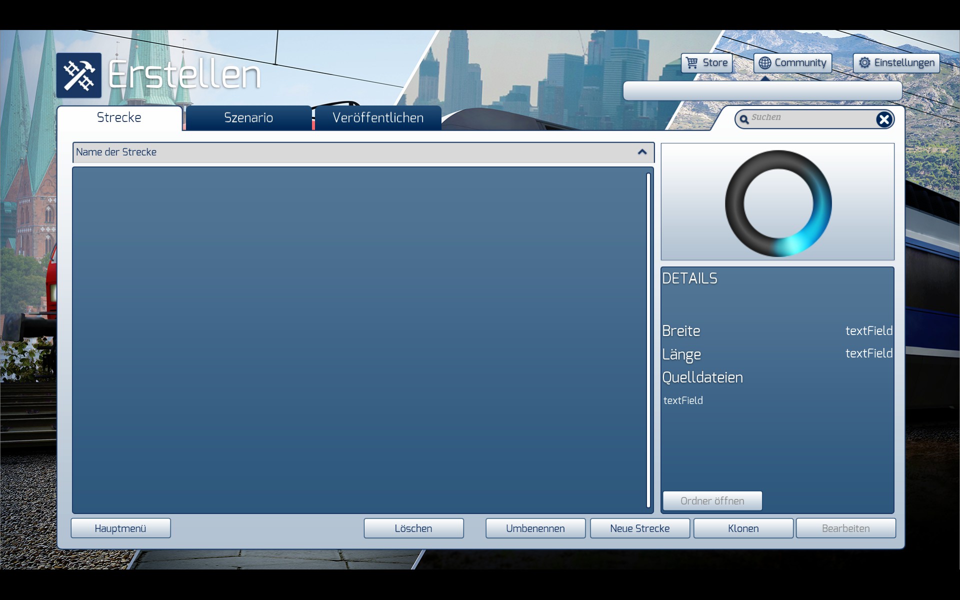Viewport: 960px width, 600px height.
Task: Click the Name der Strecke column header
Action: click(x=350, y=152)
